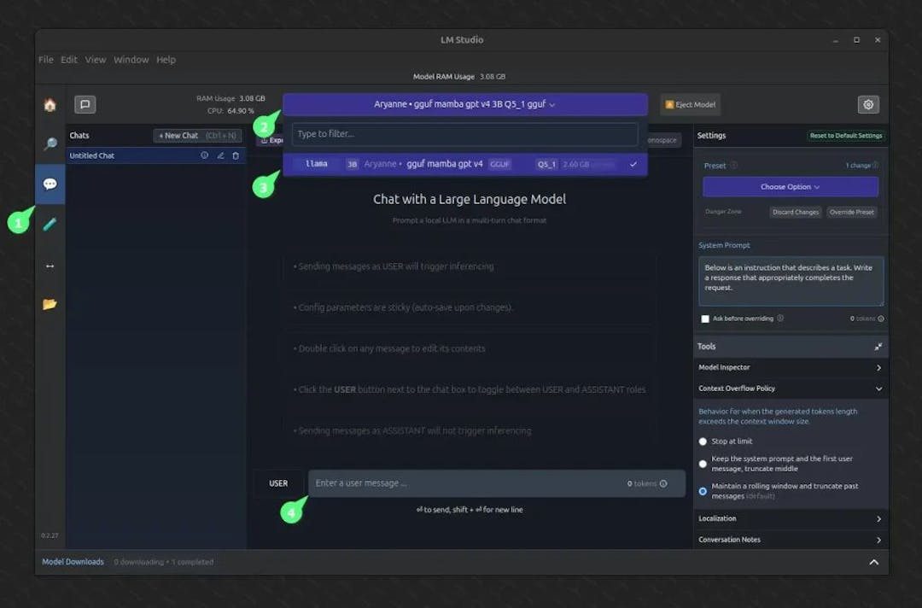
Task: Select Stop at limit radio option
Action: (x=703, y=441)
